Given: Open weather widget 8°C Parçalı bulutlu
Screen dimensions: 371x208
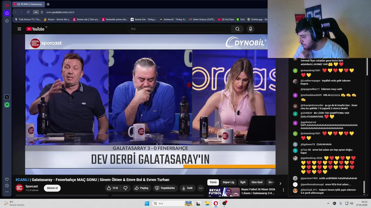Looking at the screenshot, I should tap(14, 203).
